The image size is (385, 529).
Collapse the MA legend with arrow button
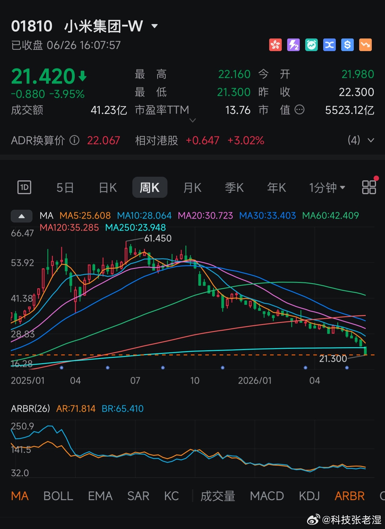point(21,216)
